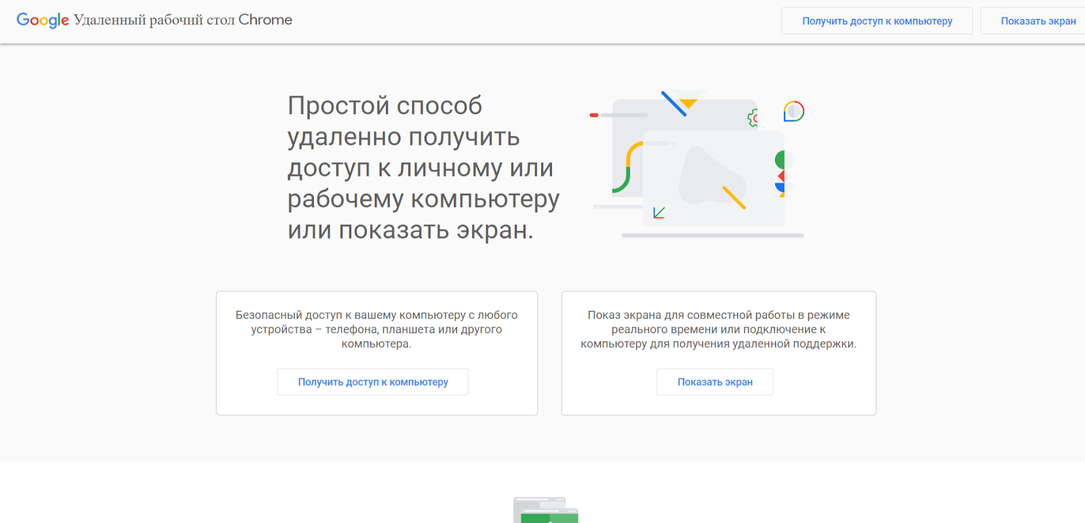The image size is (1085, 523).
Task: Click the blue diagonal line in the illustration
Action: [673, 104]
